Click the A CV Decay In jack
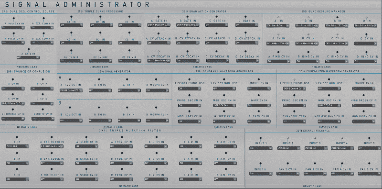The height and width of the screenshot is (189, 382). 159,52
